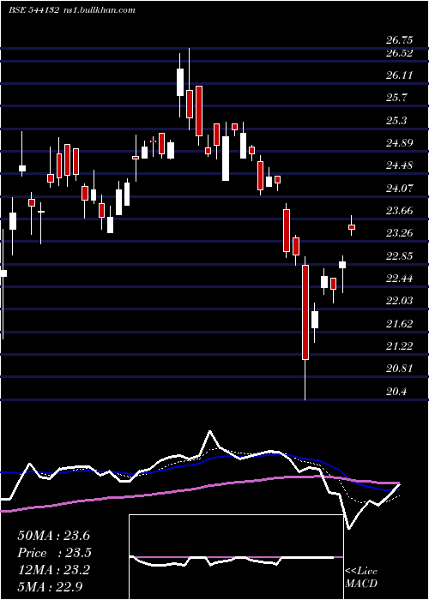The image size is (429, 600).
Task: Click the 'Price : 23.5' readout
Action: (x=54, y=553)
